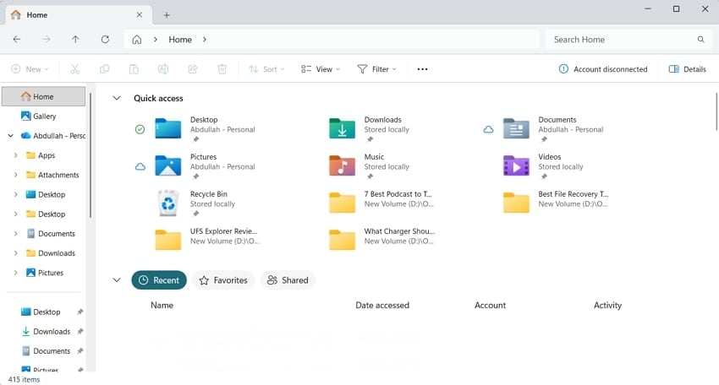719x385 pixels.
Task: Open the Recycle Bin in Quick access
Action: (195, 203)
